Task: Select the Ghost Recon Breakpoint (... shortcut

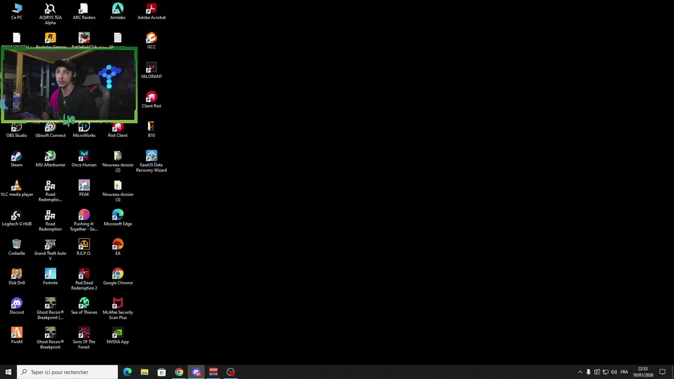Action: [x=51, y=309]
